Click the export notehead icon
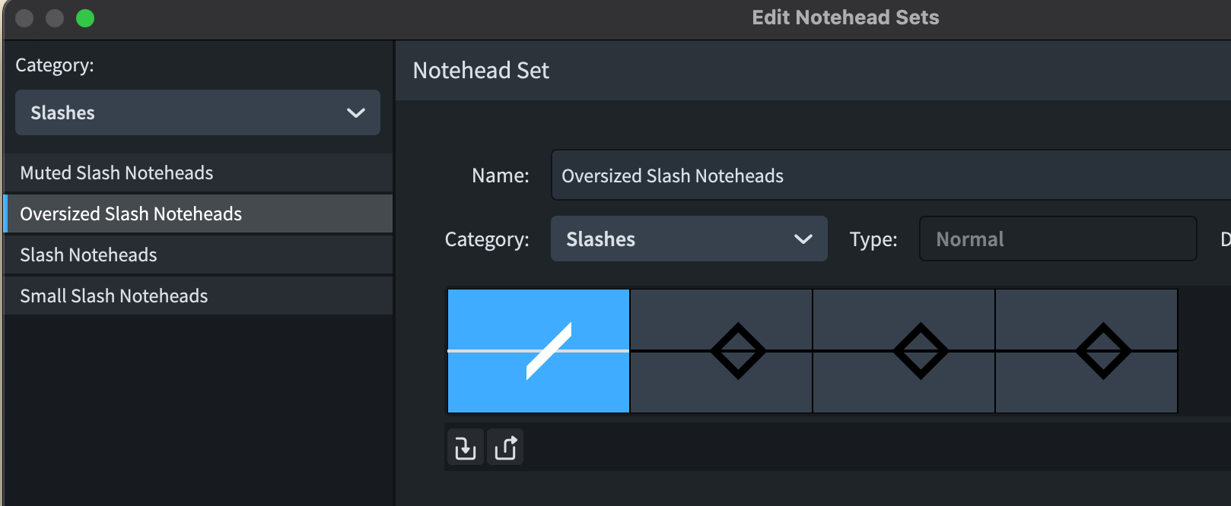1231x506 pixels. [x=505, y=447]
